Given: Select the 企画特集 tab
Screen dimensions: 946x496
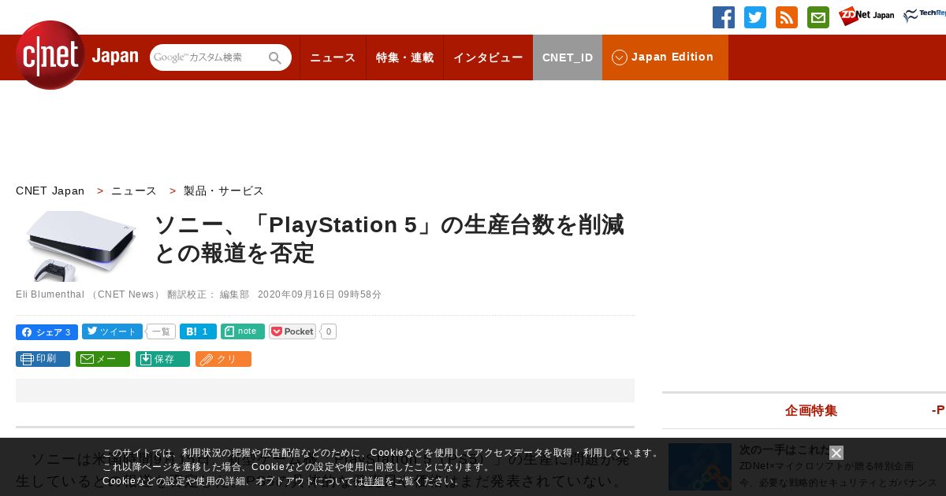Looking at the screenshot, I should click(x=811, y=410).
